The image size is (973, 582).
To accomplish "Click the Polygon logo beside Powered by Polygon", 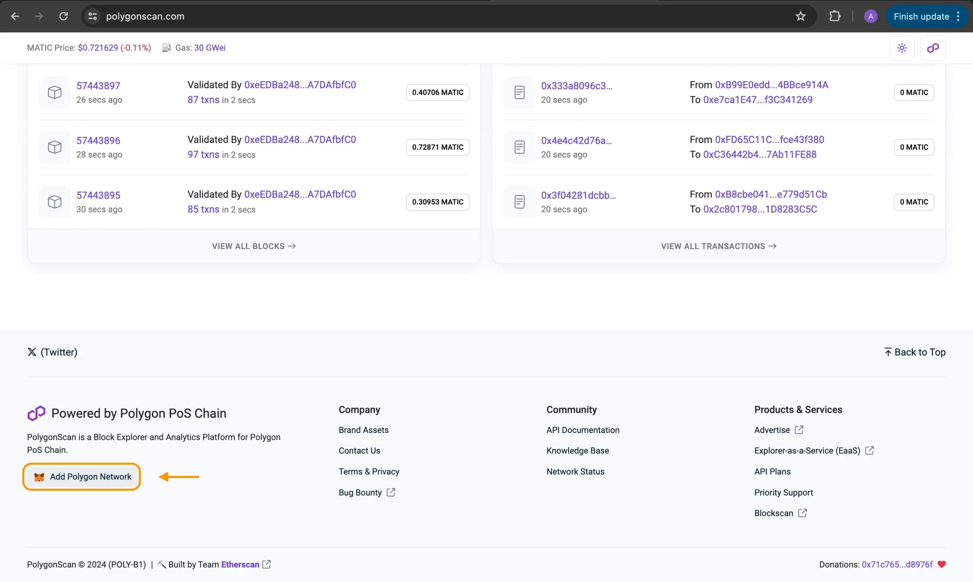I will pos(36,413).
